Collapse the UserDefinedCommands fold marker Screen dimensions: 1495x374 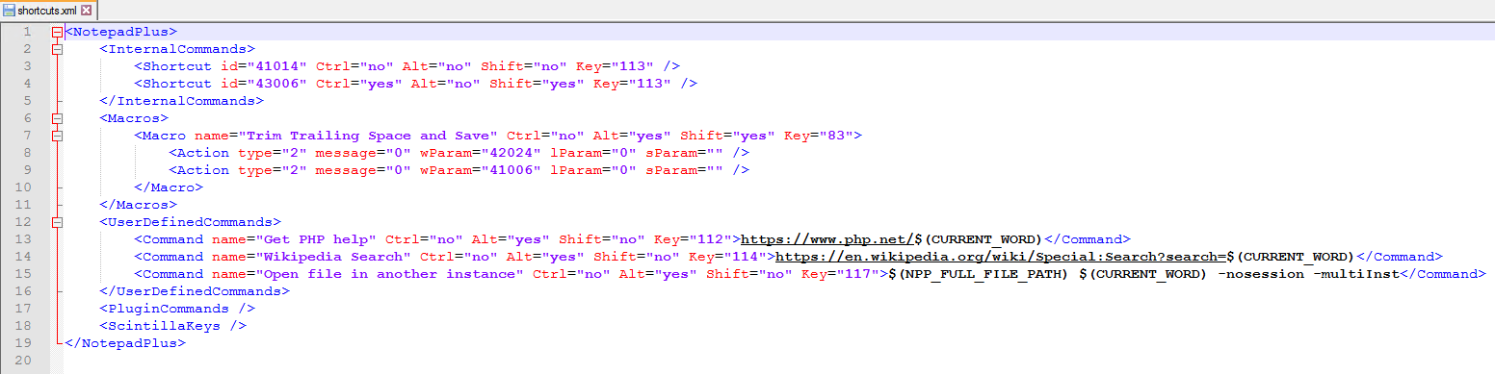57,222
